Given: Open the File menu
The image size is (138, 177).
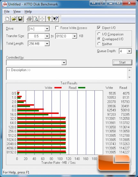Looking at the screenshot, I should [x=7, y=12].
